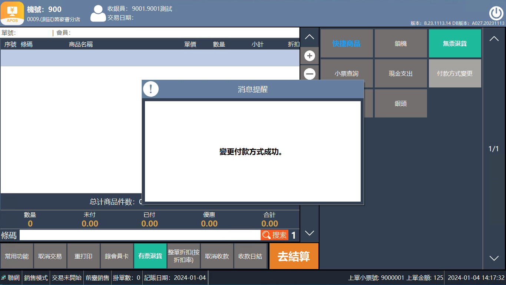Open 收款日結 daily settlement
The width and height of the screenshot is (506, 285).
250,256
